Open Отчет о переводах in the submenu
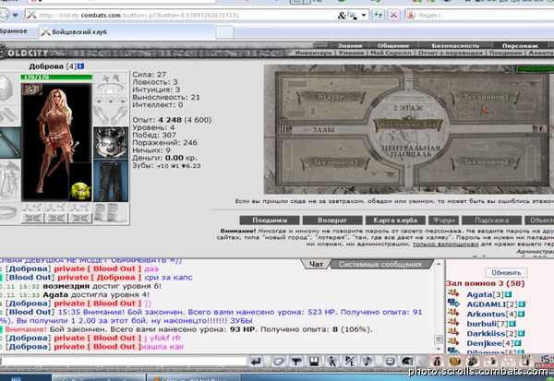This screenshot has width=554, height=381. (451, 53)
